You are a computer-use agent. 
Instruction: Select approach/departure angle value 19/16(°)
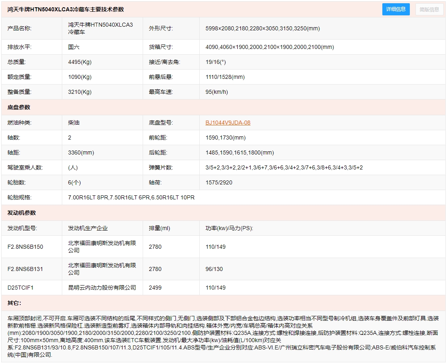tap(215, 62)
